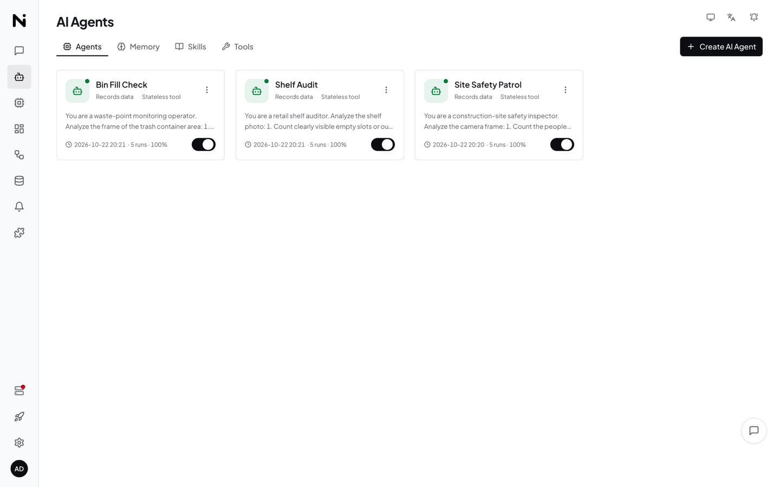Click the Create AI Agent button
This screenshot has width=780, height=487.
coord(721,47)
